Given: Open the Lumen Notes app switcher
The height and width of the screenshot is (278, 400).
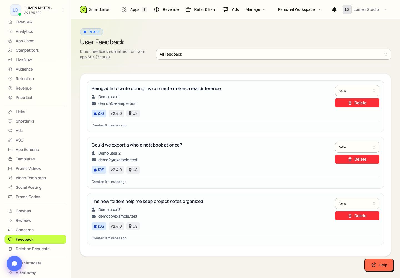Looking at the screenshot, I should point(38,10).
